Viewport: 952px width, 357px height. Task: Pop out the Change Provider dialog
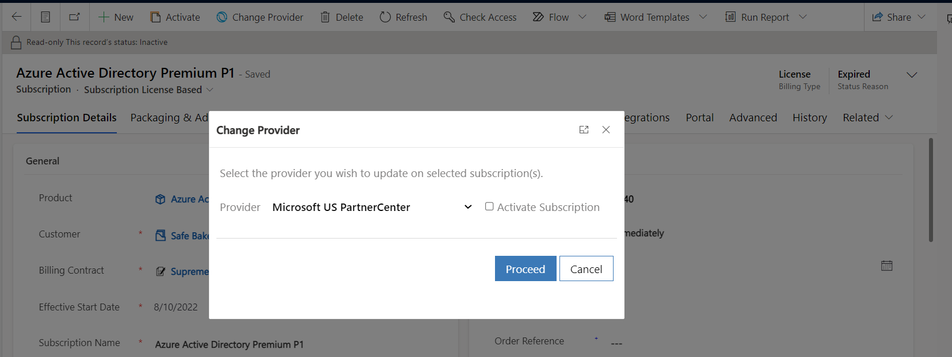coord(584,130)
